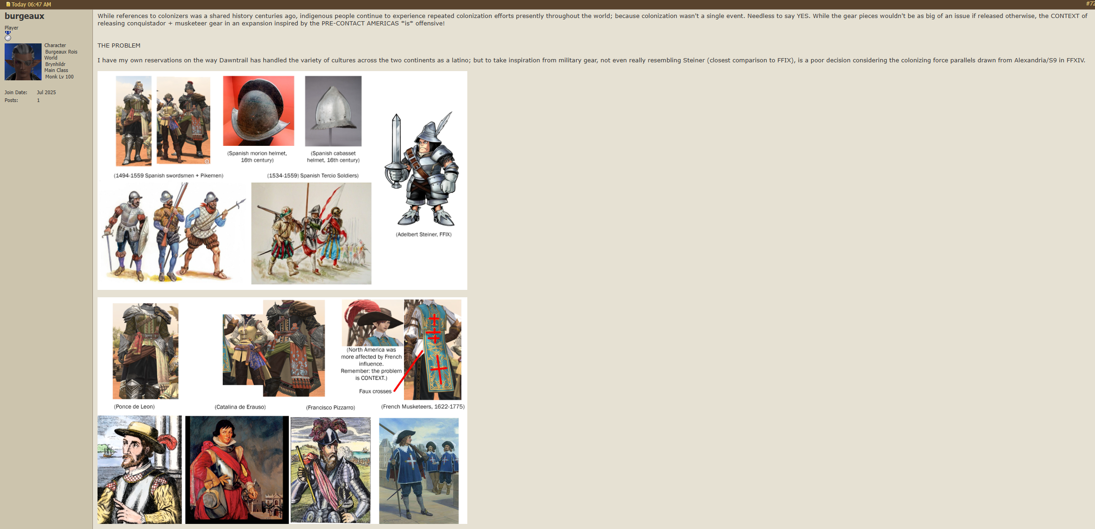Select the world name 'Brynhildr'
The image size is (1095, 529).
point(55,64)
